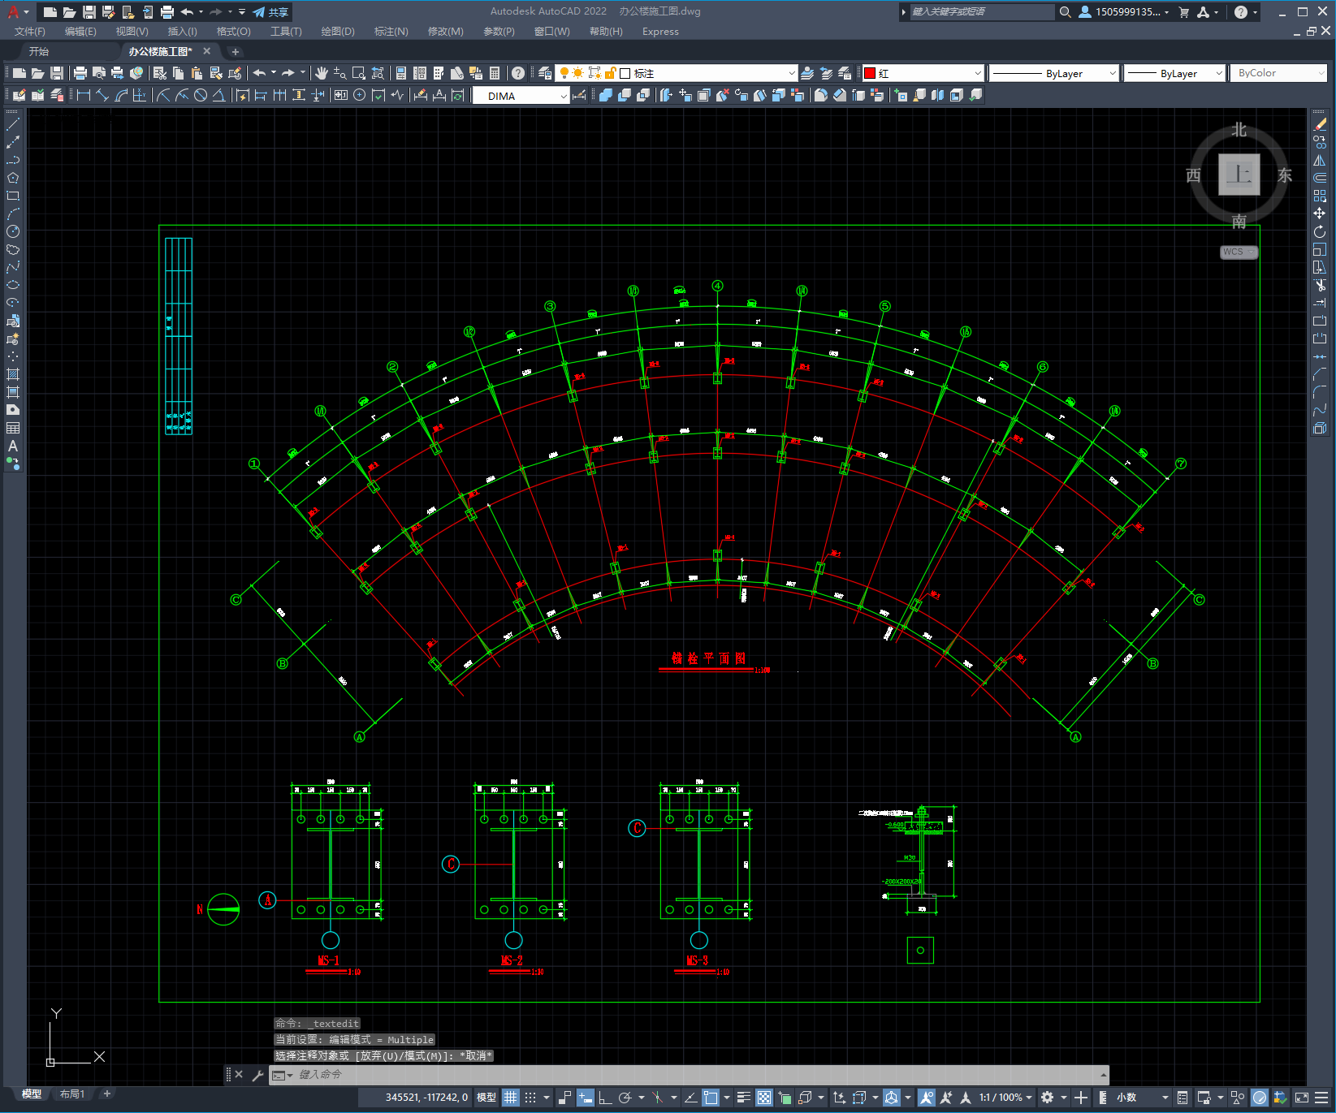Toggle polar tracking in status bar
Viewport: 1336px width, 1113px height.
point(625,1098)
